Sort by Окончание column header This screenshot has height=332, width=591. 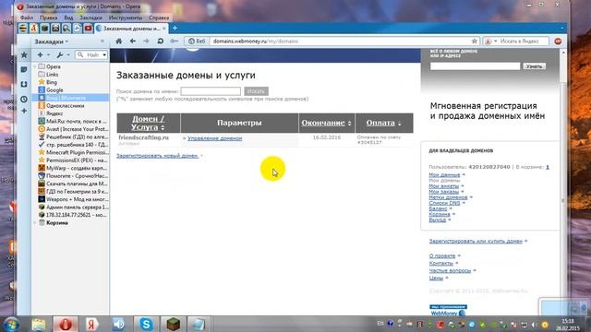click(326, 123)
